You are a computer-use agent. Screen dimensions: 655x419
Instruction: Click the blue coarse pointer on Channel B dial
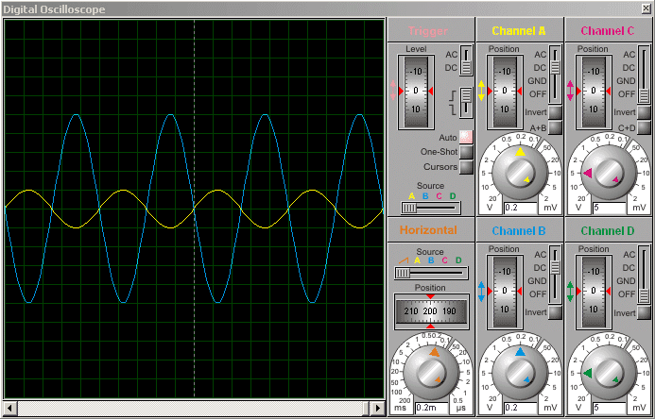[520, 351]
